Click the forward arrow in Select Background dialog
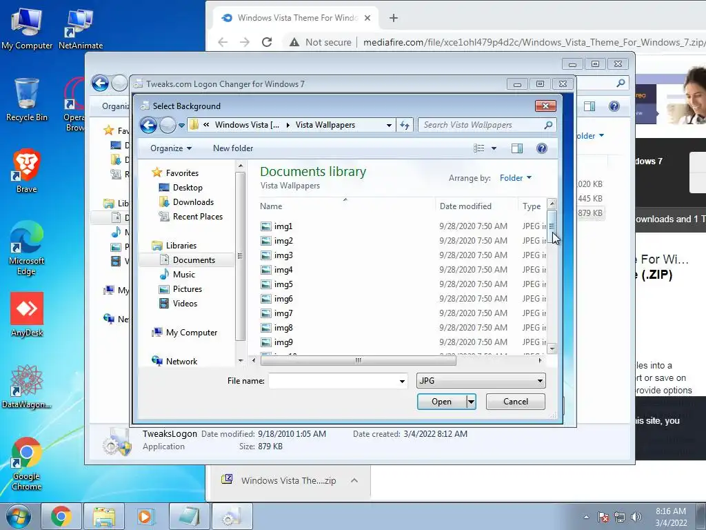This screenshot has width=706, height=530. click(x=168, y=125)
